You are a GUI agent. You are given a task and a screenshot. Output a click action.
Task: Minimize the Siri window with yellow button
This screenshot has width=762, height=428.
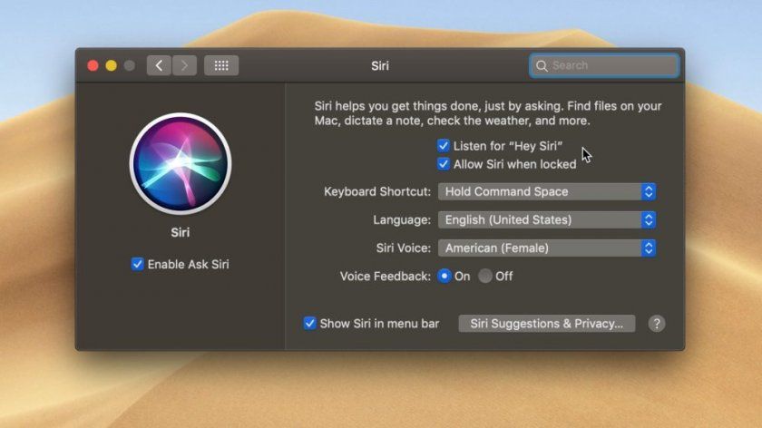(112, 65)
